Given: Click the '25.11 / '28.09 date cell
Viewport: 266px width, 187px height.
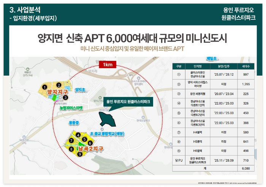Looking at the screenshot, I should [x=224, y=161].
